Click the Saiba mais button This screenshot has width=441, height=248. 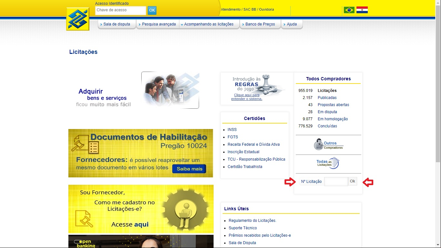189,169
